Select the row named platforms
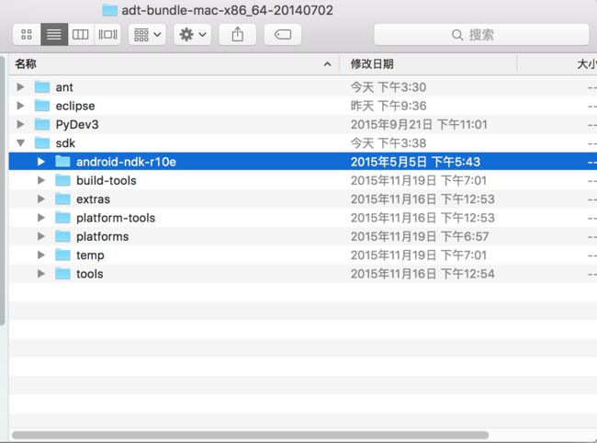This screenshot has height=443, width=597. point(303,236)
